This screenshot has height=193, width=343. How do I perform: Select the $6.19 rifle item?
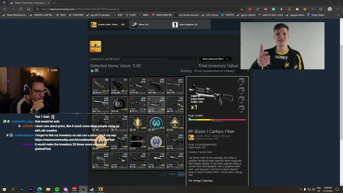119,124
